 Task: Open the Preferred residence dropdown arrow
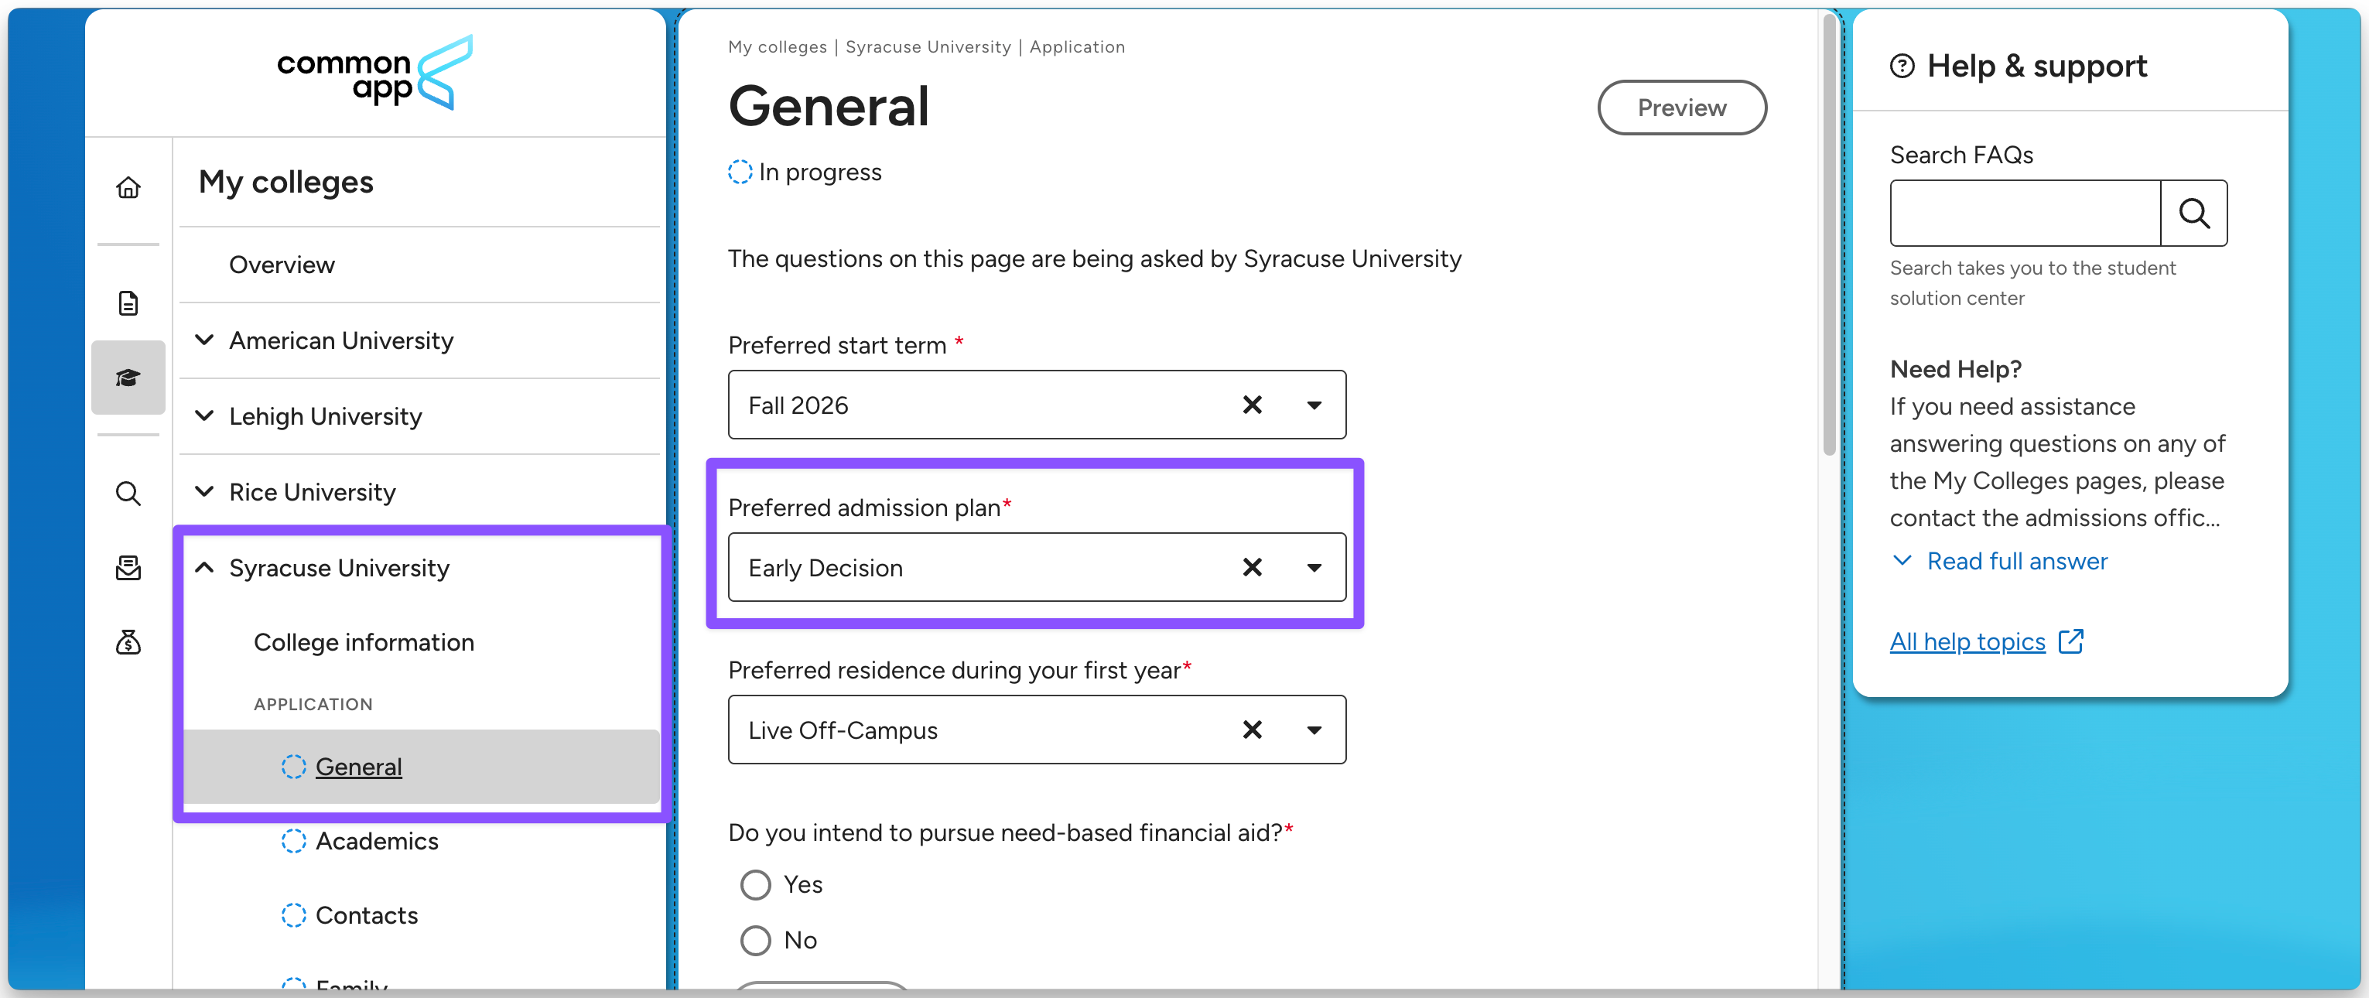1314,730
